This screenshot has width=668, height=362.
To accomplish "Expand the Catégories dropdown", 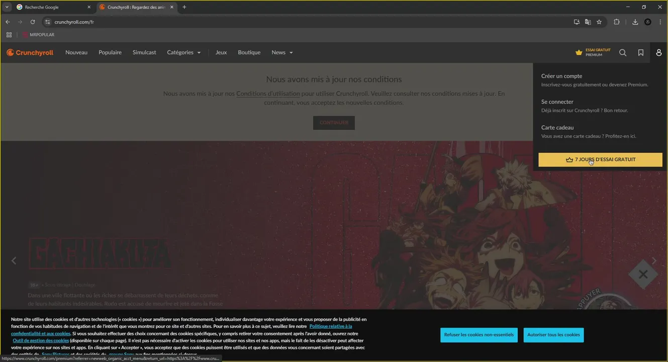I will click(x=184, y=52).
